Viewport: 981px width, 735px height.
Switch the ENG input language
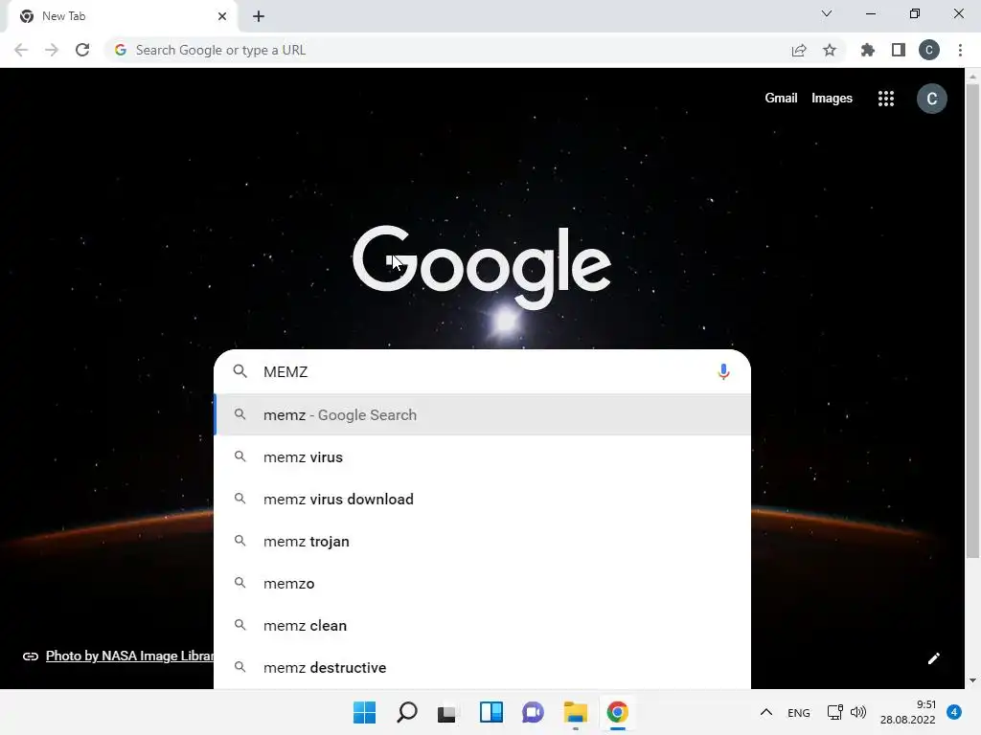click(x=798, y=712)
